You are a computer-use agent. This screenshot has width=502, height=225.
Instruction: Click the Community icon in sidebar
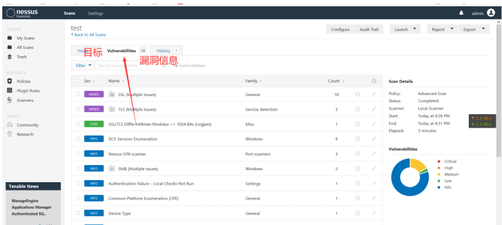coord(10,125)
